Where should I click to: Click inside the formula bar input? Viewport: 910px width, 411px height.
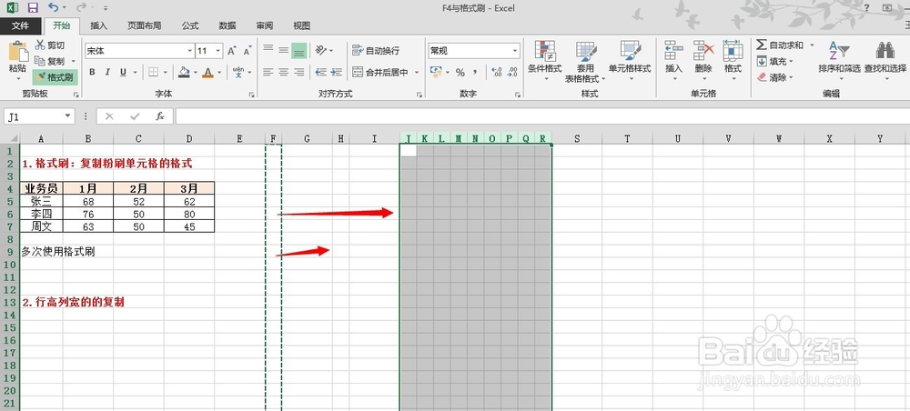point(542,116)
